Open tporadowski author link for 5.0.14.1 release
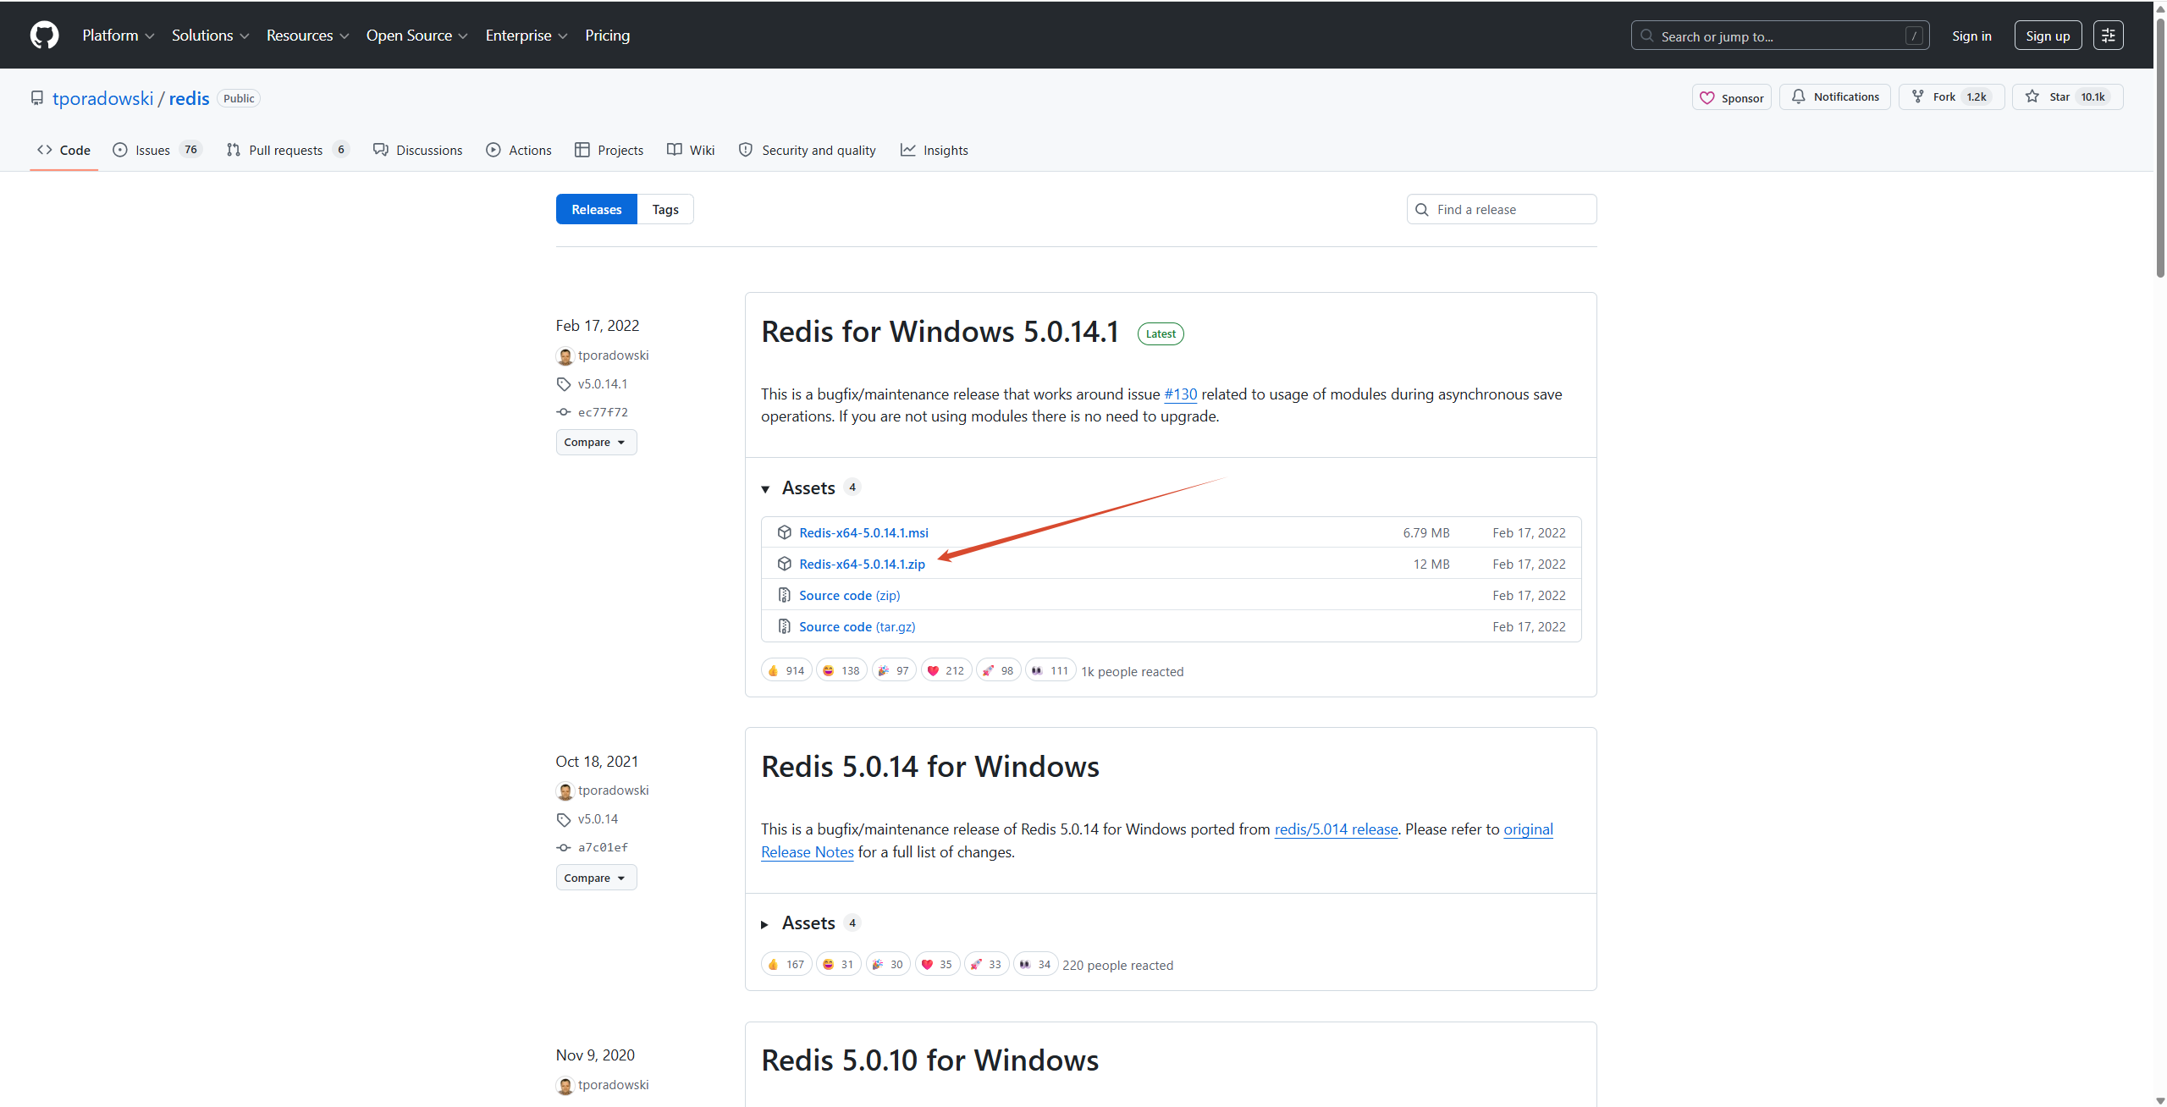Screen dimensions: 2167x1107 point(613,355)
